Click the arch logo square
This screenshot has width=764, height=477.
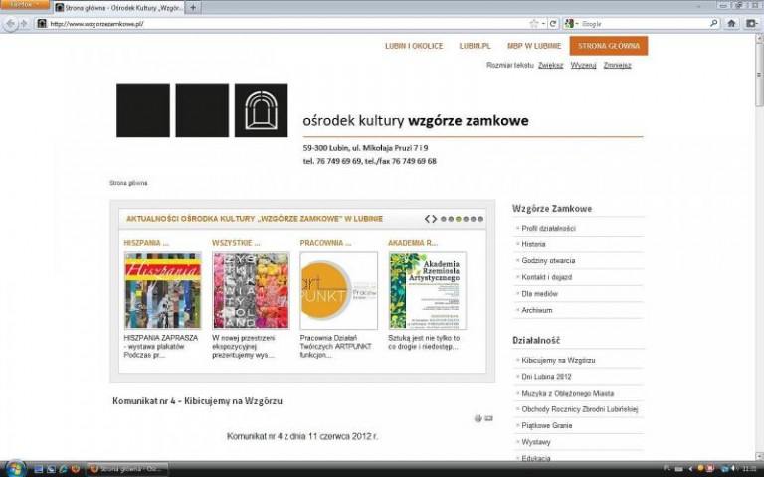click(262, 110)
